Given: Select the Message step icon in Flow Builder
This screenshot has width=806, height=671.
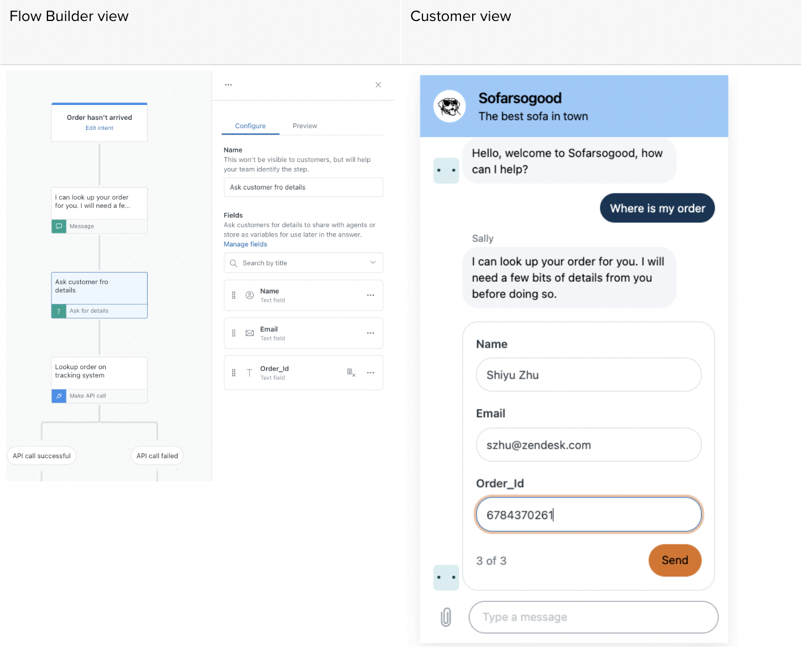Looking at the screenshot, I should [59, 226].
